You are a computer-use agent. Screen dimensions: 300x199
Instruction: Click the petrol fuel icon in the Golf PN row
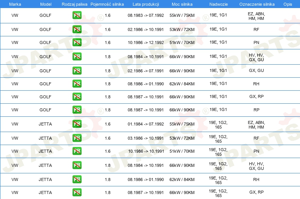pos(77,42)
